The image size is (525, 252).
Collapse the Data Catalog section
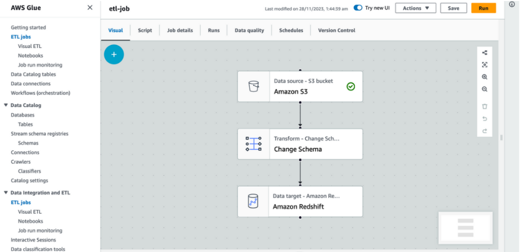point(6,106)
